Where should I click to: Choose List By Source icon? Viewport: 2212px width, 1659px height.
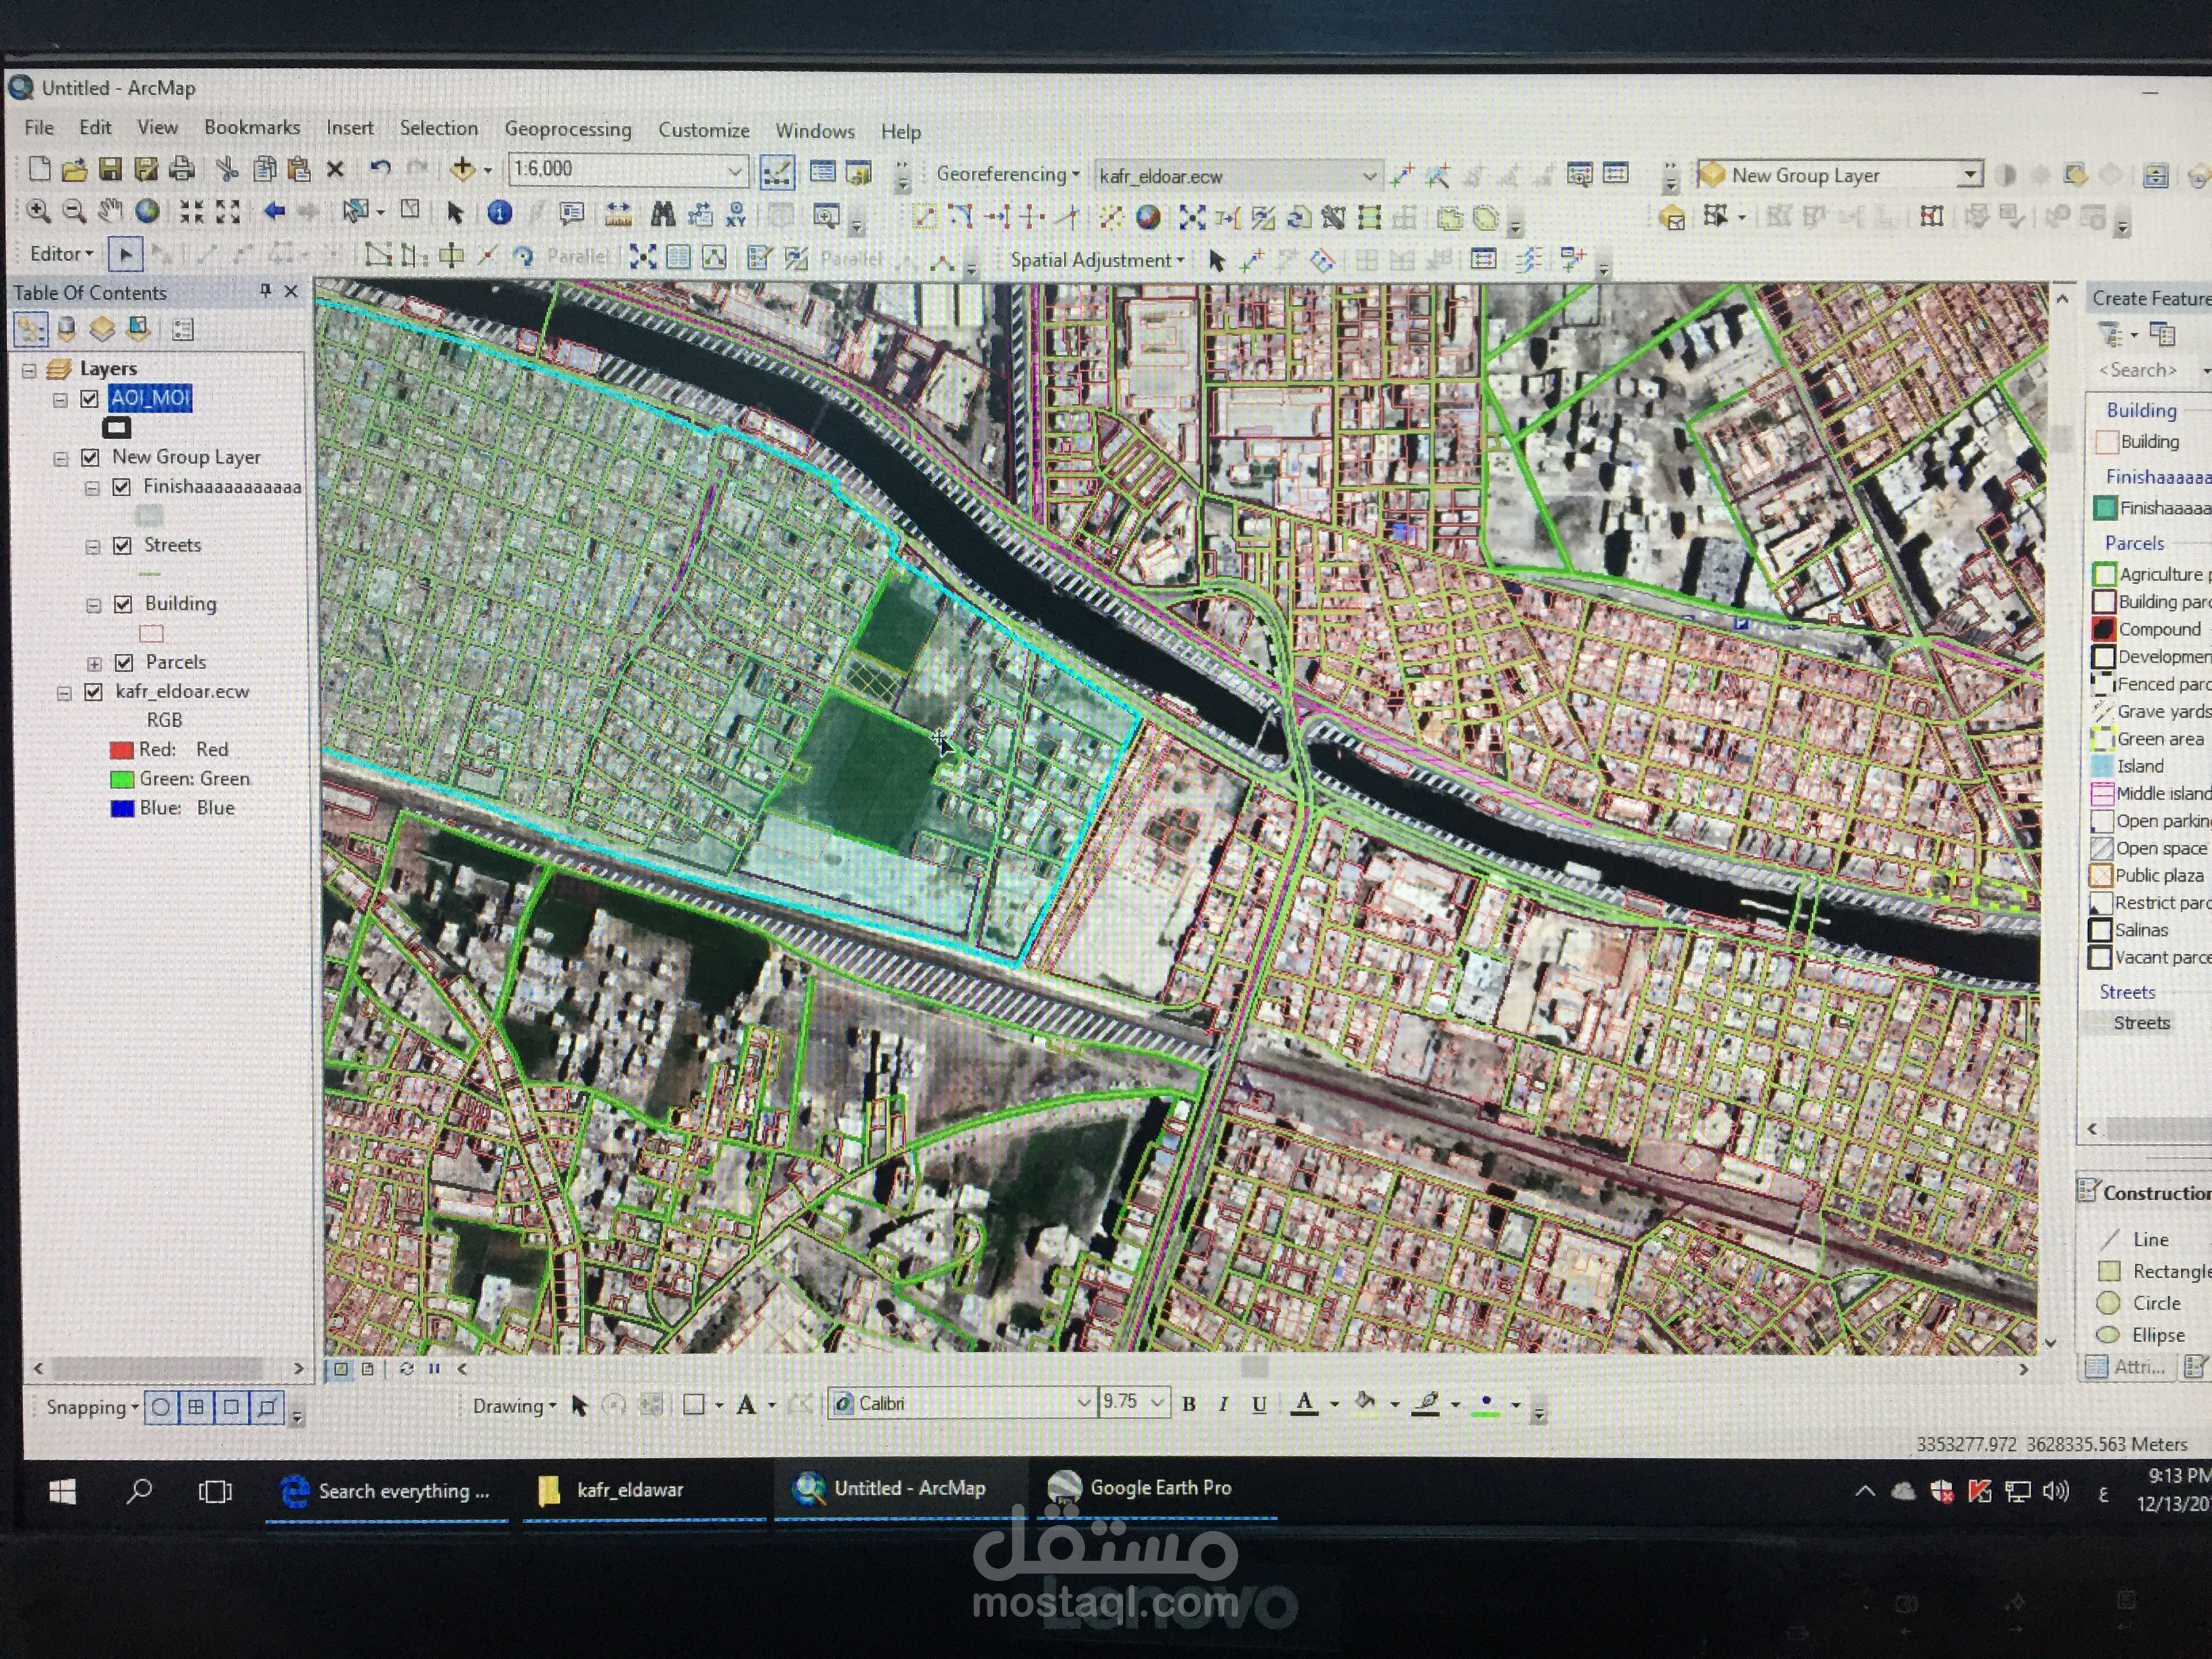pyautogui.click(x=66, y=329)
